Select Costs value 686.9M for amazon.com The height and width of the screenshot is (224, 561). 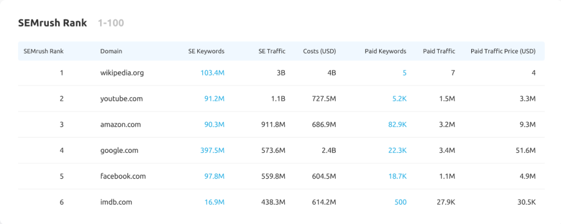[324, 125]
